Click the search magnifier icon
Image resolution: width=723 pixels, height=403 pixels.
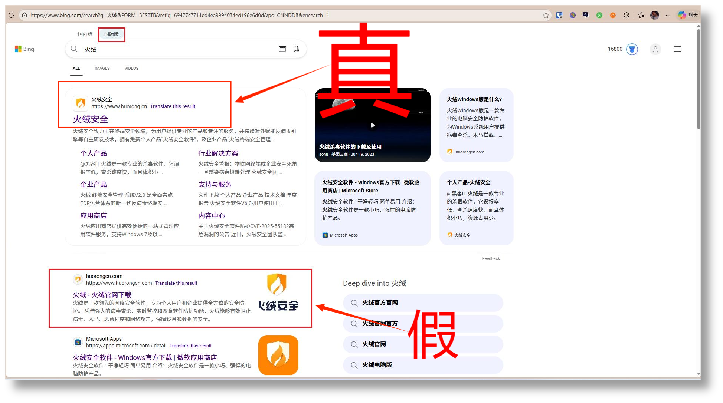[74, 49]
